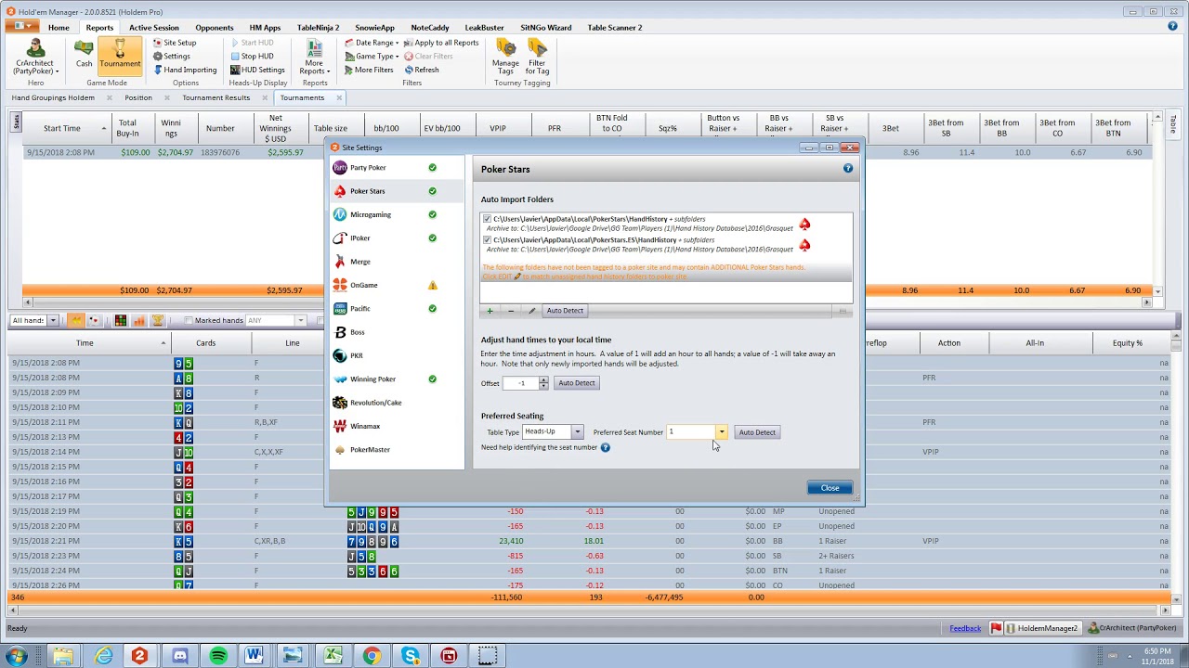Screen dimensions: 1189x668
Task: Open the HM Apps ribbon tab
Action: tap(265, 28)
